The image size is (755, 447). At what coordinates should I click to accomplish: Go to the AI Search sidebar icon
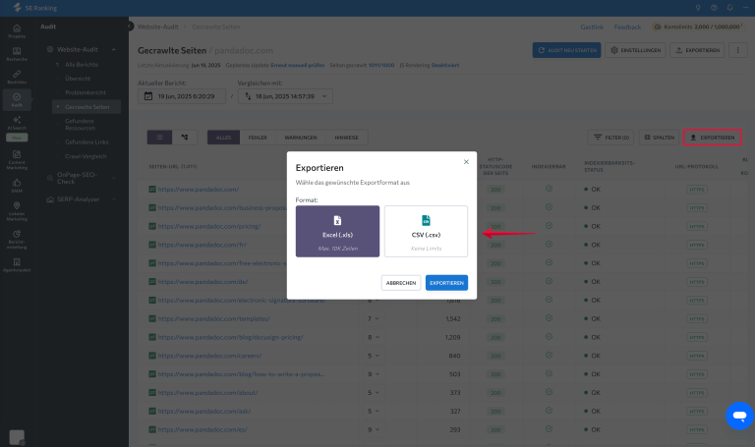coord(15,124)
